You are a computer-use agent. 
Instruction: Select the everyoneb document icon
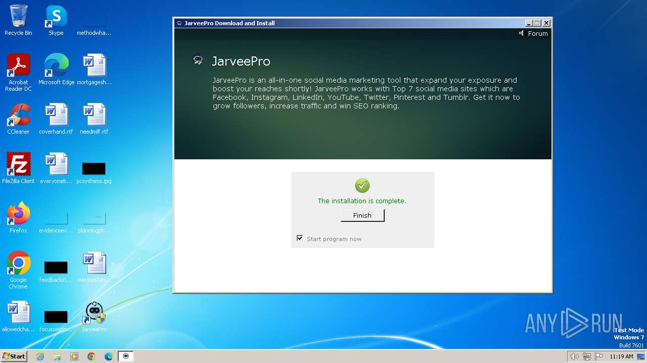pyautogui.click(x=56, y=168)
